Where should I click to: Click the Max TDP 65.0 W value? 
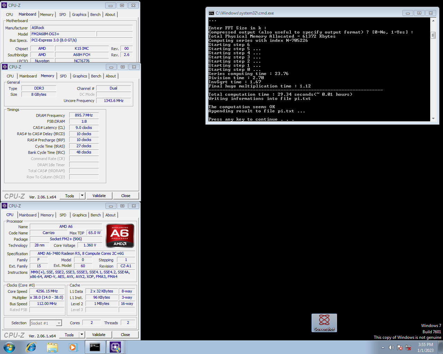[x=94, y=233]
